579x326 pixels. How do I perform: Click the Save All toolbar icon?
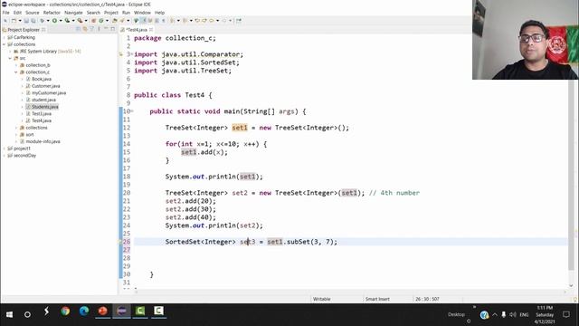coord(33,21)
